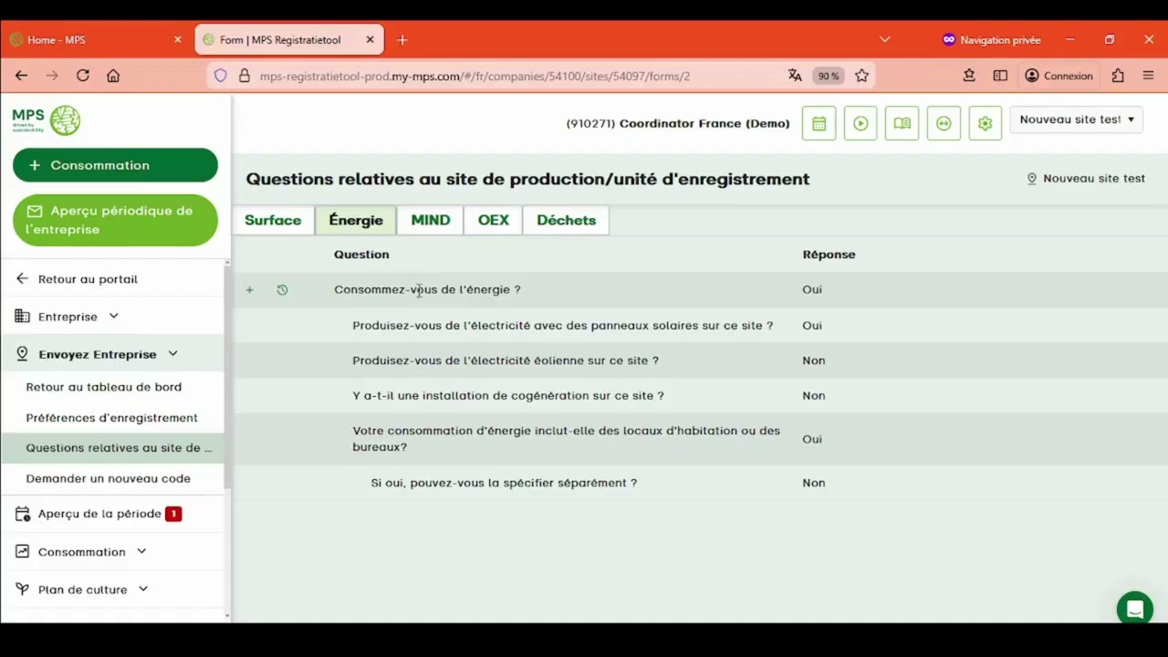Viewport: 1168px width, 657px height.
Task: Click 'Consommez-vous de l'énergie ?' question
Action: pyautogui.click(x=427, y=289)
